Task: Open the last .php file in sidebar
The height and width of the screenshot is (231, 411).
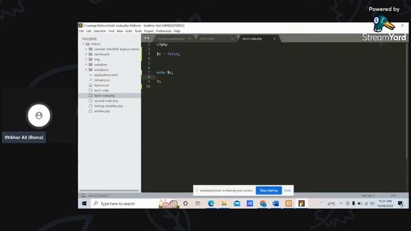Action: [102, 111]
